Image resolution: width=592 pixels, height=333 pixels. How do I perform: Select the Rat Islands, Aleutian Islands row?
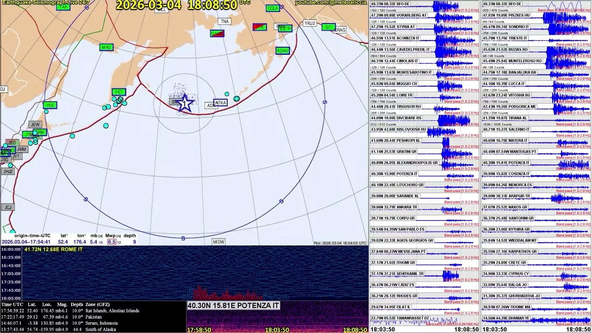[x=70, y=311]
